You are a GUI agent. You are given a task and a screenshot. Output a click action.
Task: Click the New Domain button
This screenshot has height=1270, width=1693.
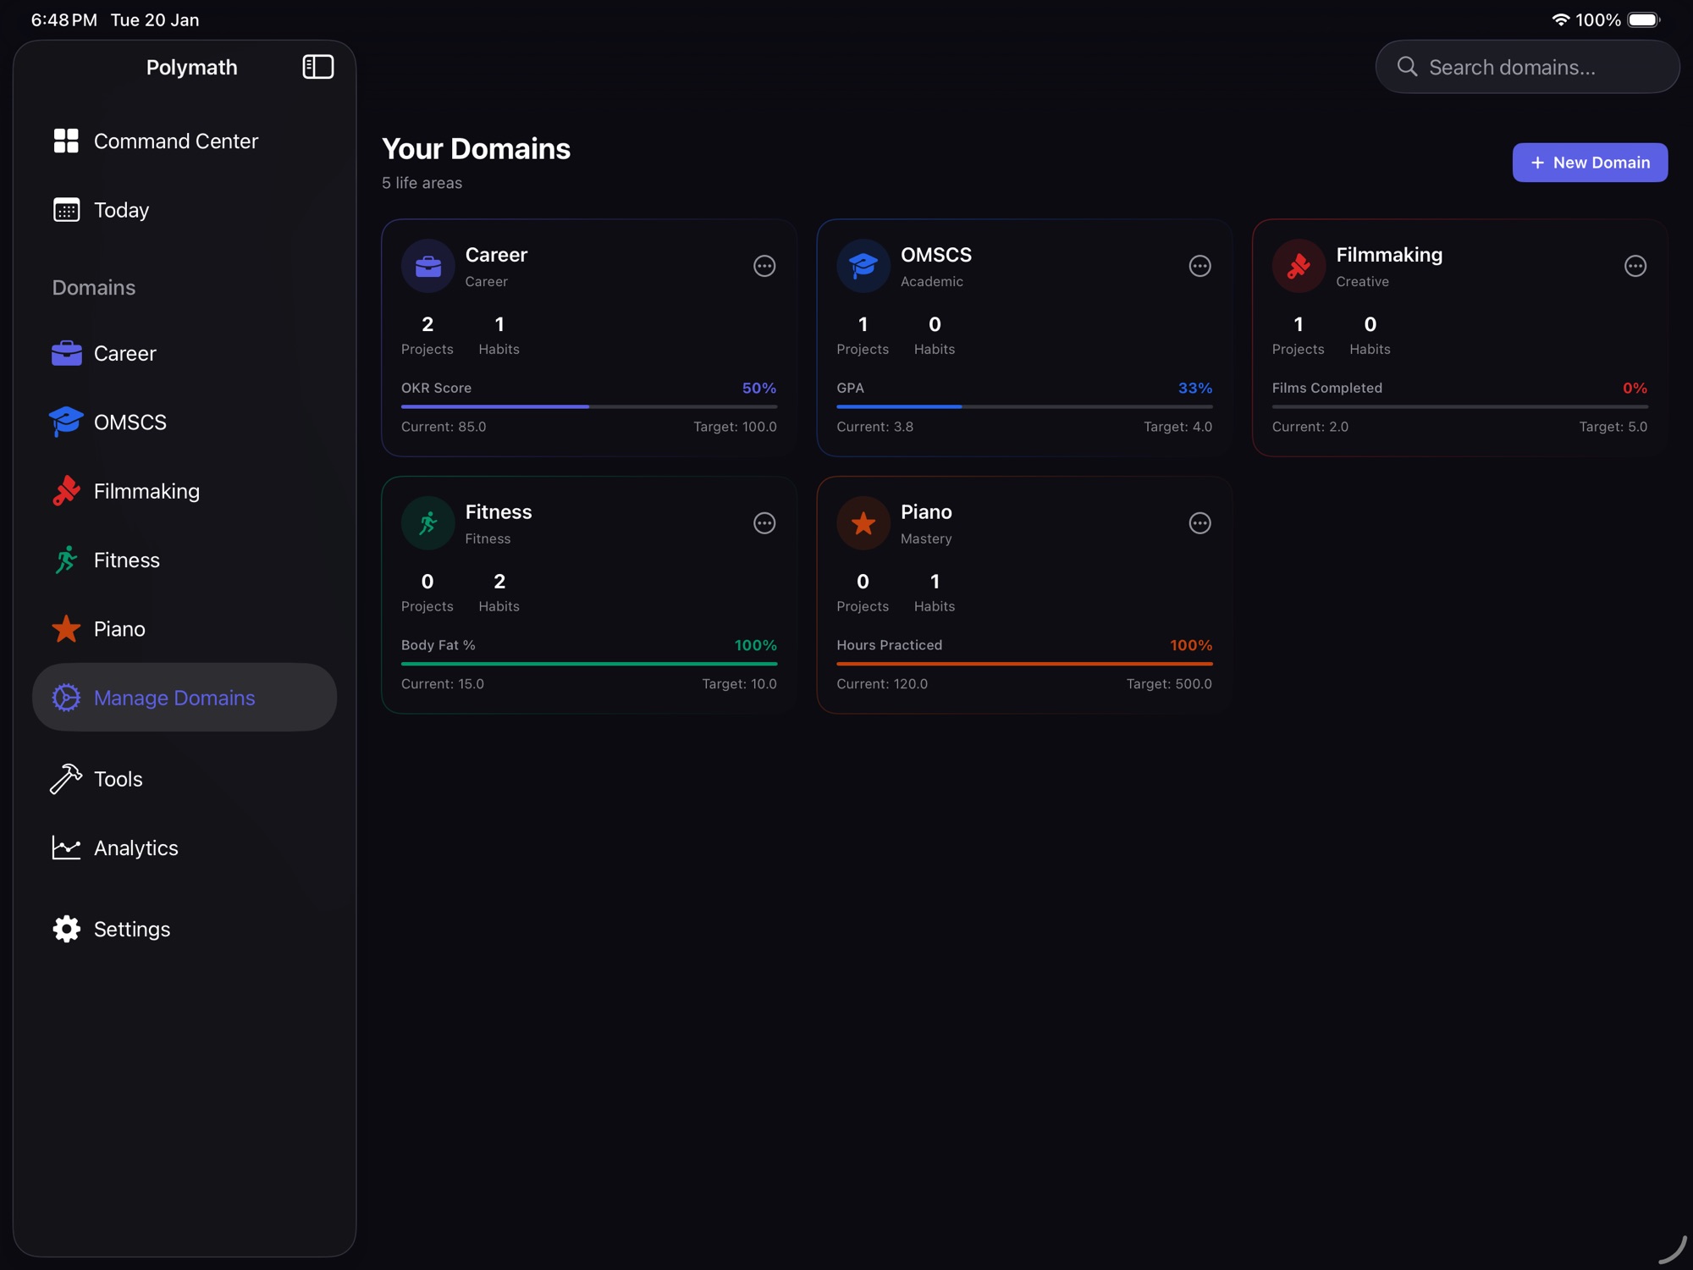tap(1589, 163)
